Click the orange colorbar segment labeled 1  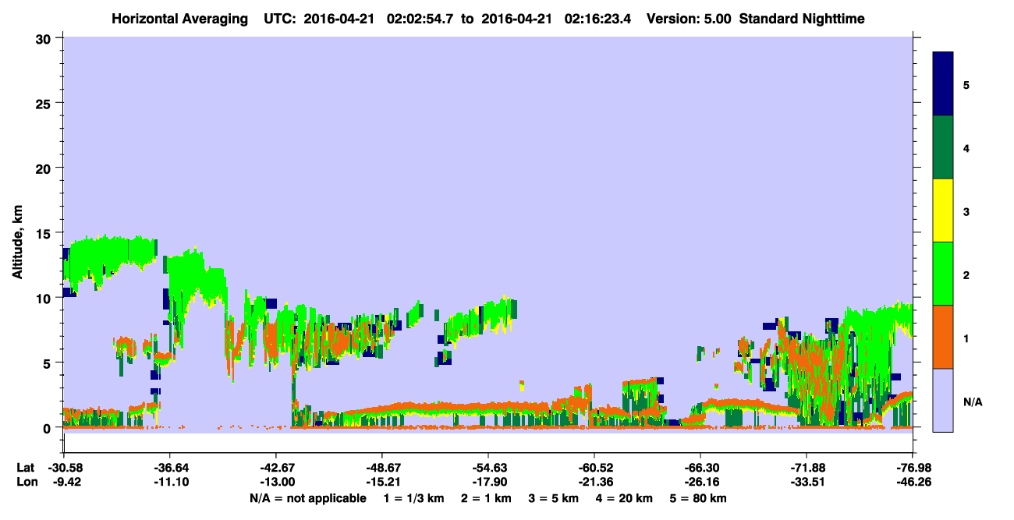tap(943, 337)
